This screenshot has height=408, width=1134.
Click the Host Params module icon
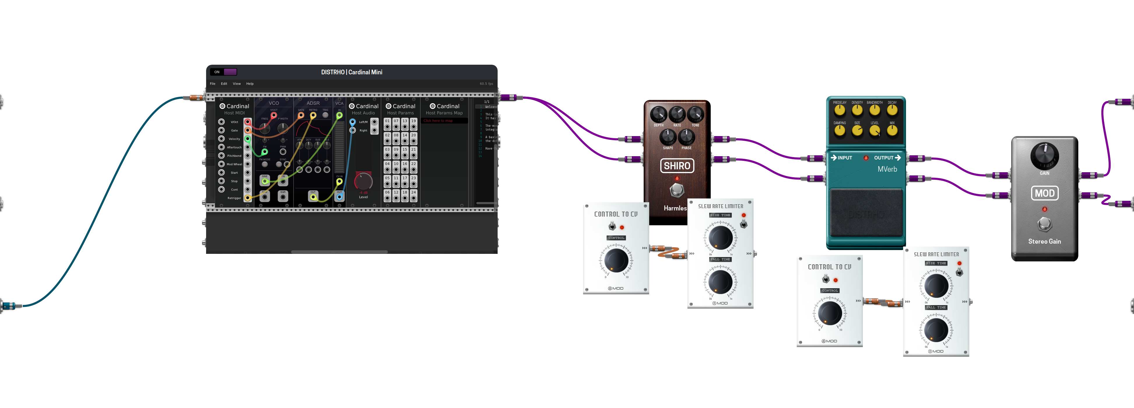388,106
